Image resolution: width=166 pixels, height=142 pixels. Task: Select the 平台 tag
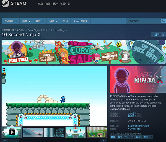tap(127, 137)
